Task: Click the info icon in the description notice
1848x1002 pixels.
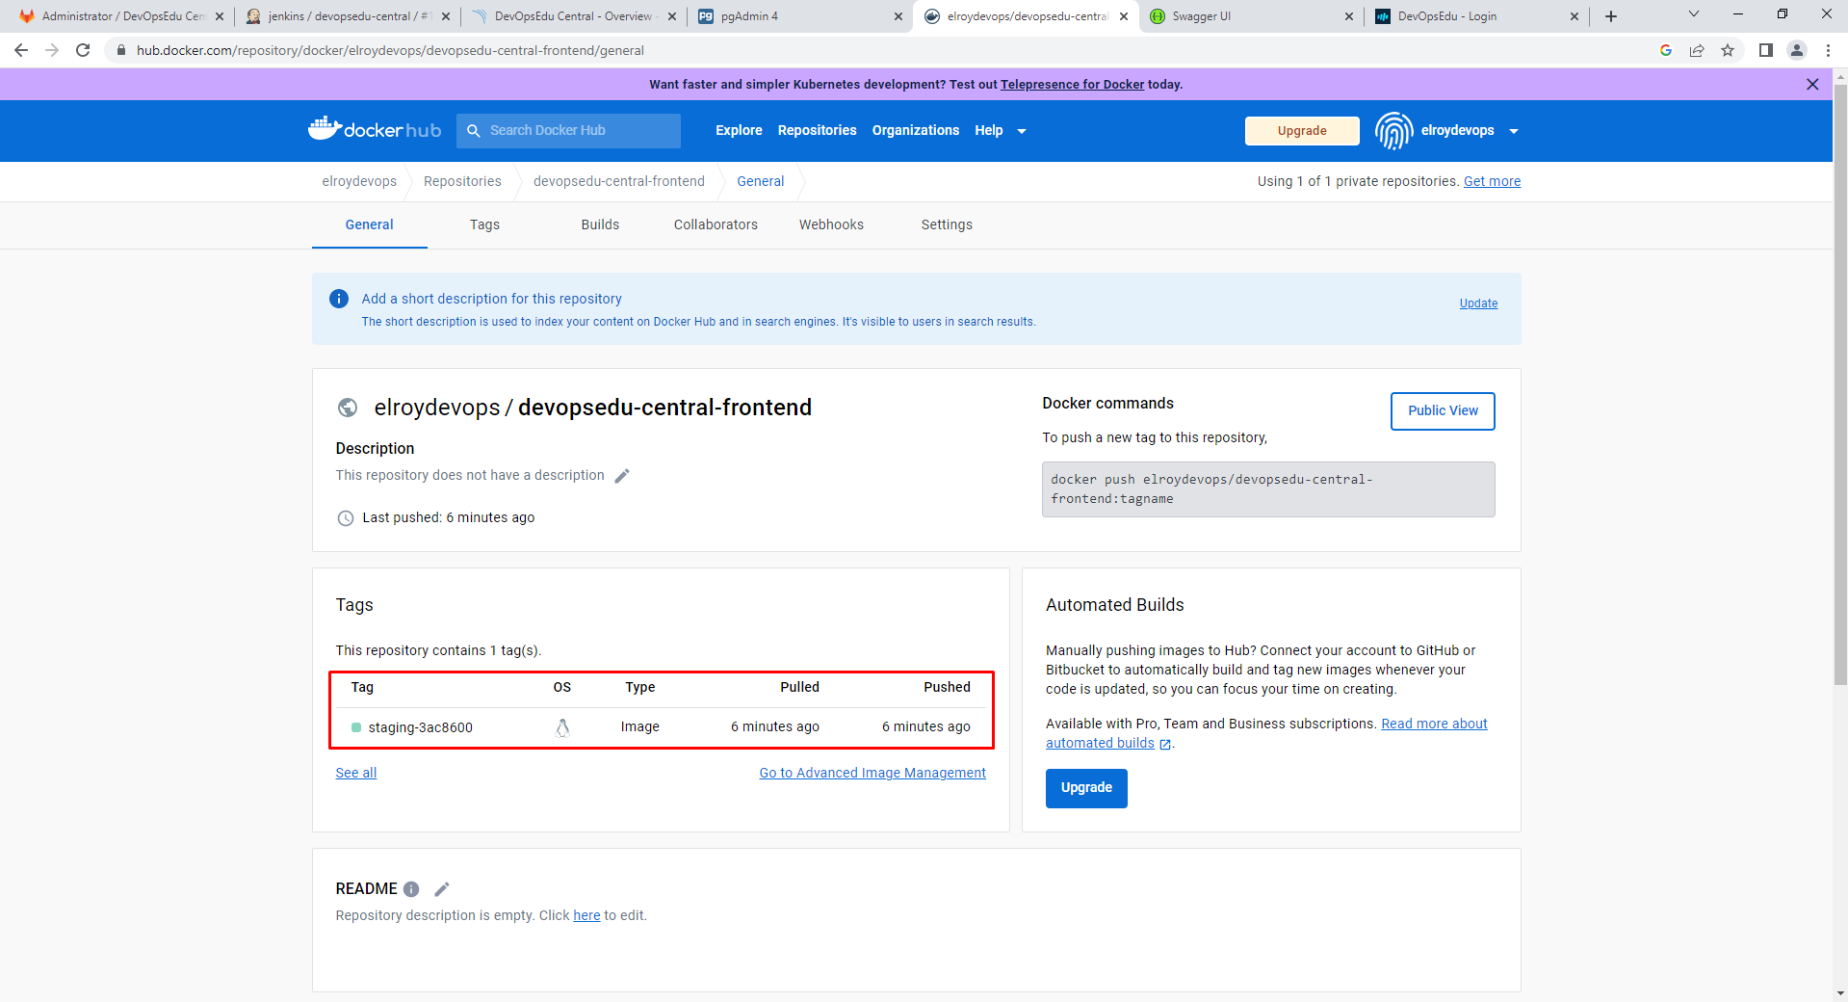Action: coord(339,299)
